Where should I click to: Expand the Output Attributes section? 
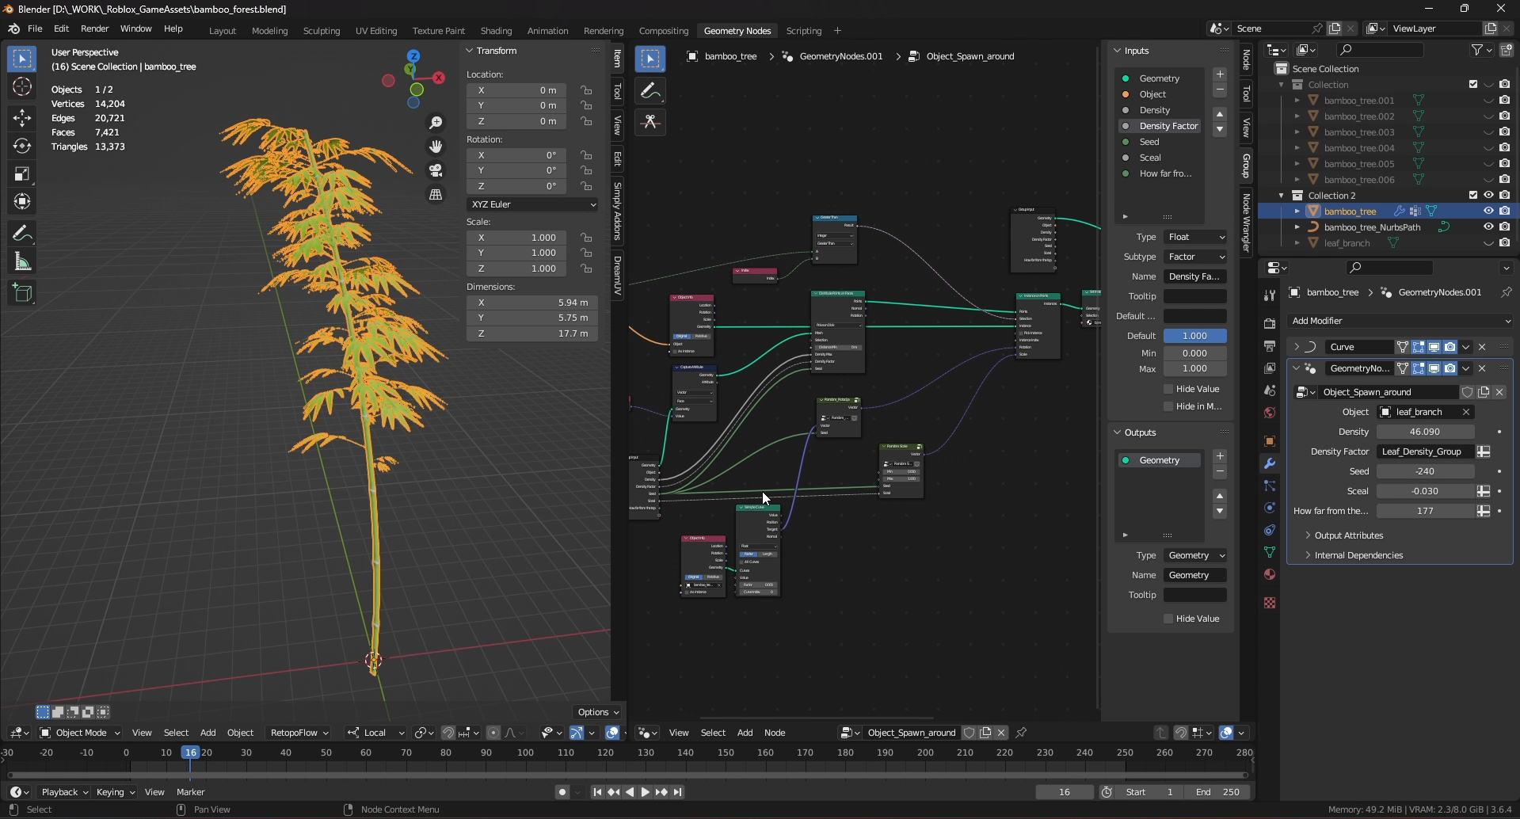point(1348,535)
